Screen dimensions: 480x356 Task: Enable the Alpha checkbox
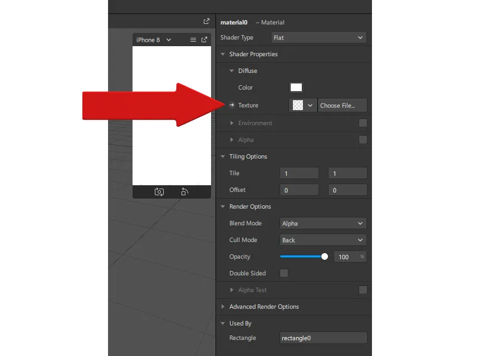[363, 140]
